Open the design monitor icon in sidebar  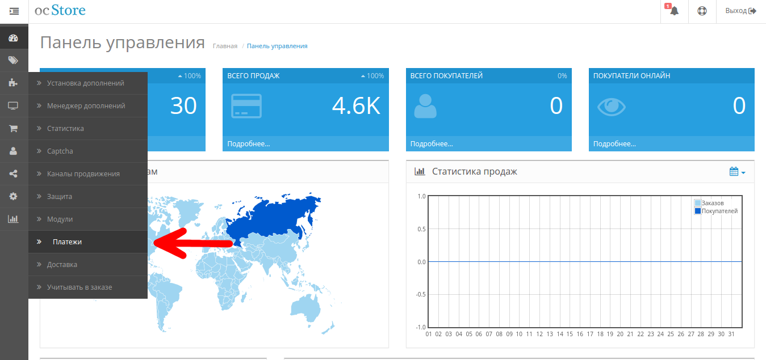pyautogui.click(x=14, y=106)
